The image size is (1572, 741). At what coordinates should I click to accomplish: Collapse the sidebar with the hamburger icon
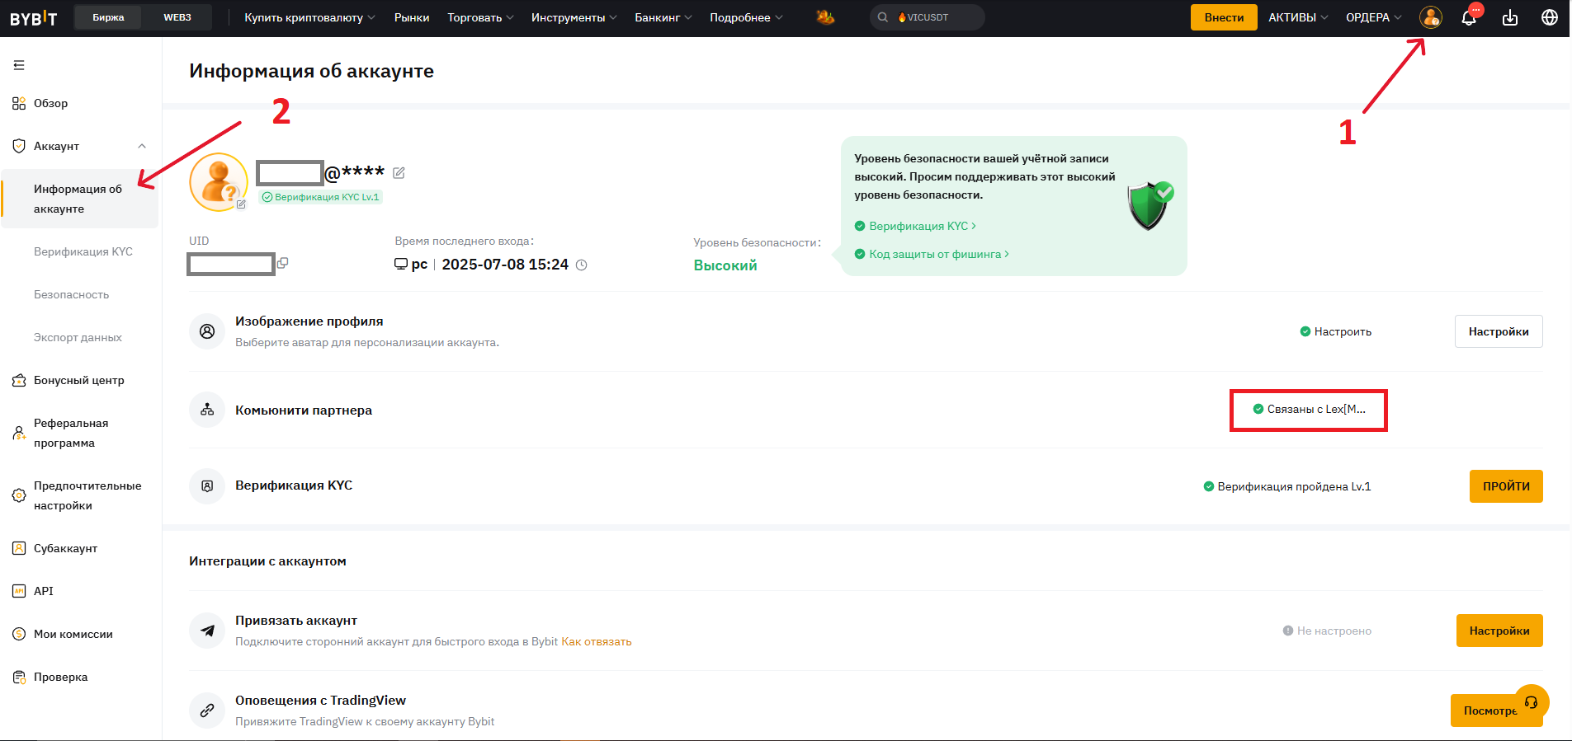pos(19,65)
